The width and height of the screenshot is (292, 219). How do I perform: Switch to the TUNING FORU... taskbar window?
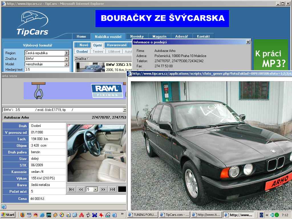(143, 215)
